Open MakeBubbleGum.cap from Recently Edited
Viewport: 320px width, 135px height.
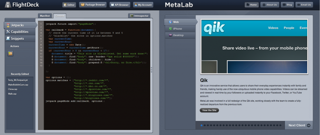point(18,85)
